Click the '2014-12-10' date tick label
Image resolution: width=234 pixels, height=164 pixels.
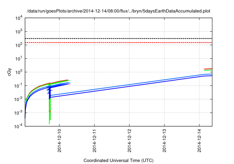59,141
